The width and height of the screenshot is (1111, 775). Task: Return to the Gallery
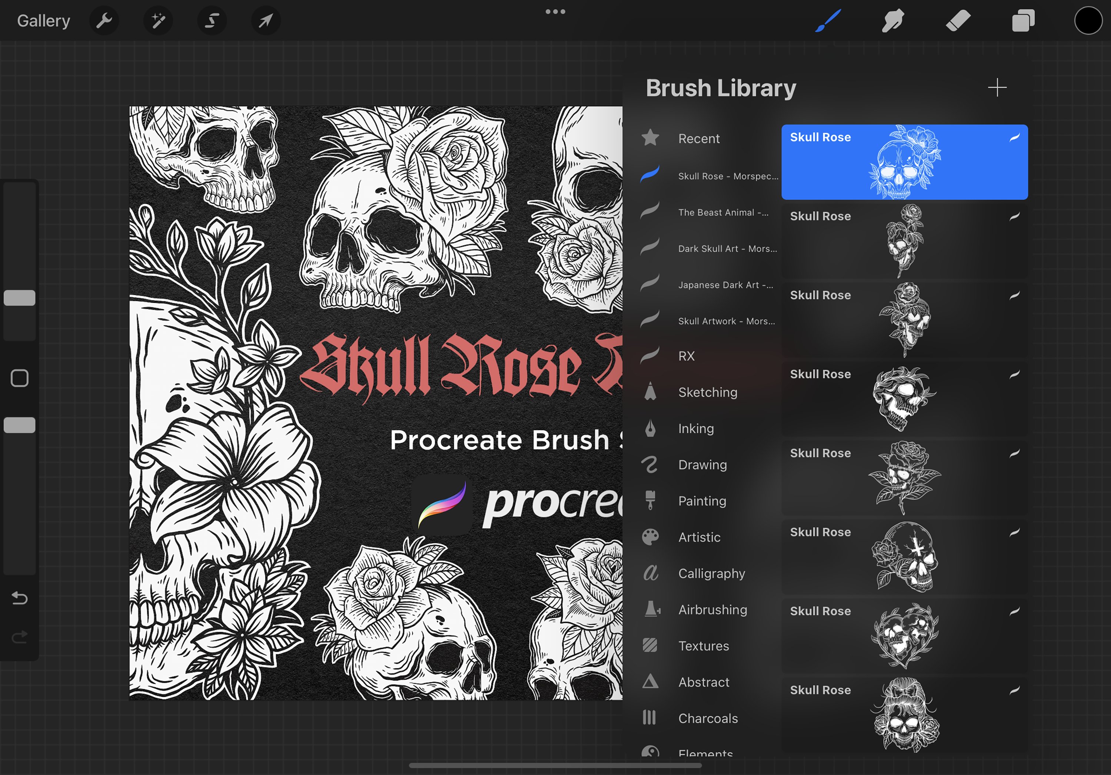click(x=44, y=21)
